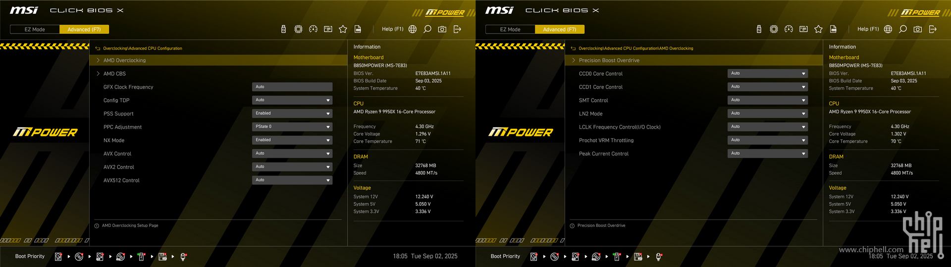951x267 pixels.
Task: Switch to EZ Mode in left BIOS screen
Action: pyautogui.click(x=35, y=30)
